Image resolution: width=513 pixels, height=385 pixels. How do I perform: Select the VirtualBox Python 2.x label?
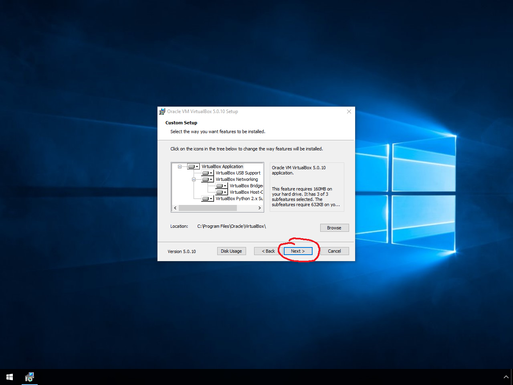pyautogui.click(x=239, y=199)
